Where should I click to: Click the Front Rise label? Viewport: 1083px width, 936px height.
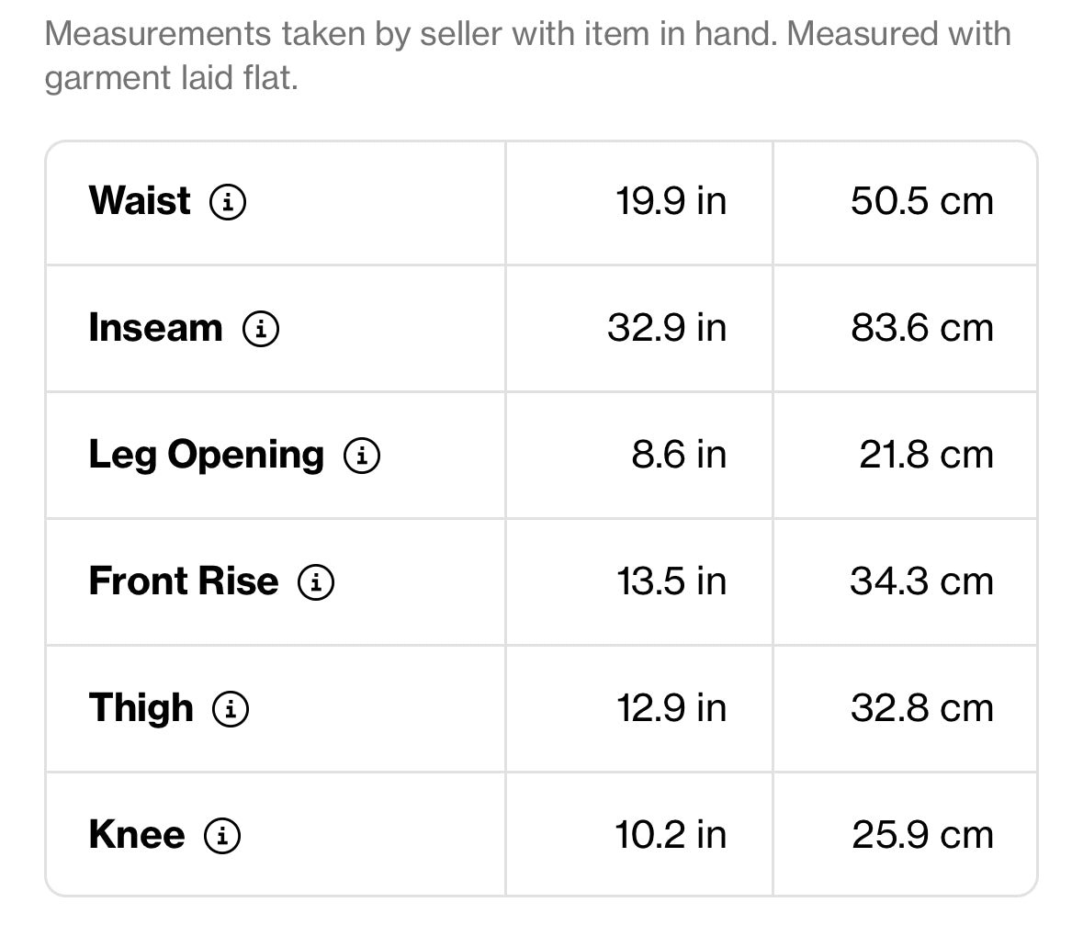tap(183, 581)
